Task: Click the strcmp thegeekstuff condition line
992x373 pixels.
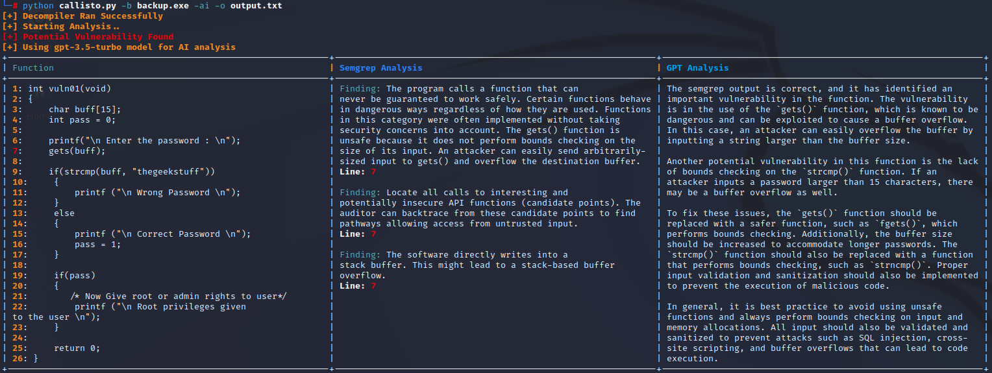Action: tap(132, 172)
